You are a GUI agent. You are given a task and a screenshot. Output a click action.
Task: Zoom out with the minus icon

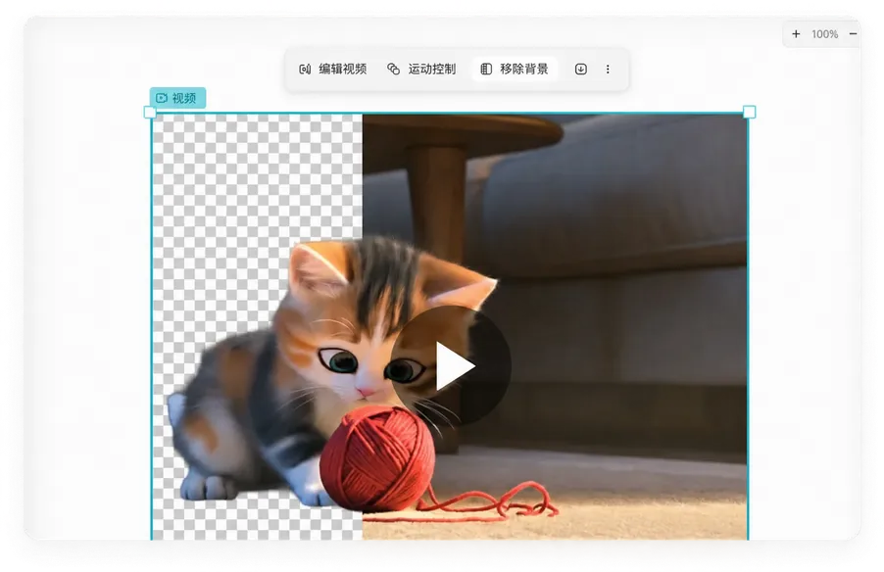tap(853, 34)
